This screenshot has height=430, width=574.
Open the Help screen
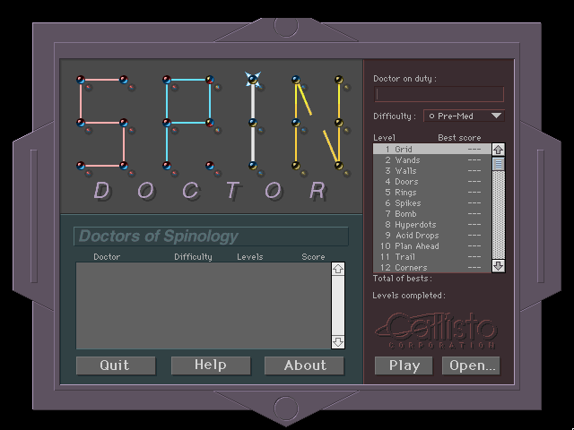click(x=211, y=365)
